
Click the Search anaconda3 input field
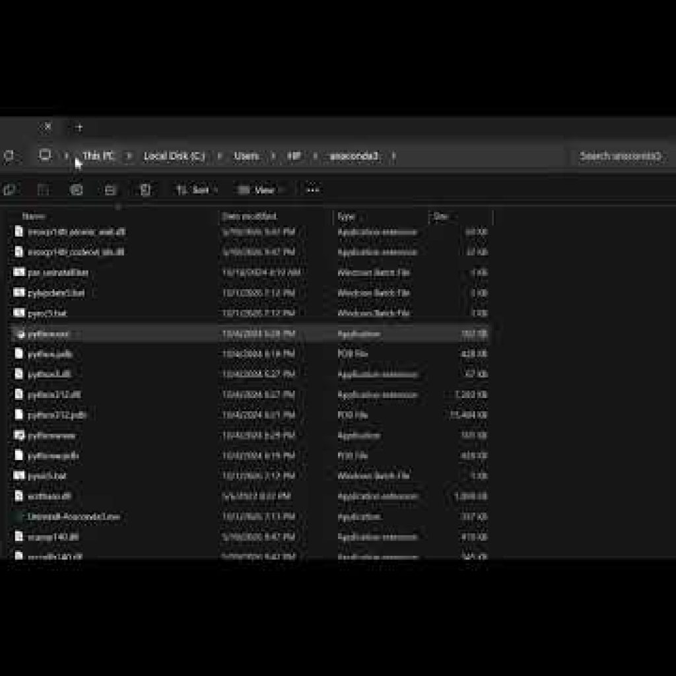point(619,156)
